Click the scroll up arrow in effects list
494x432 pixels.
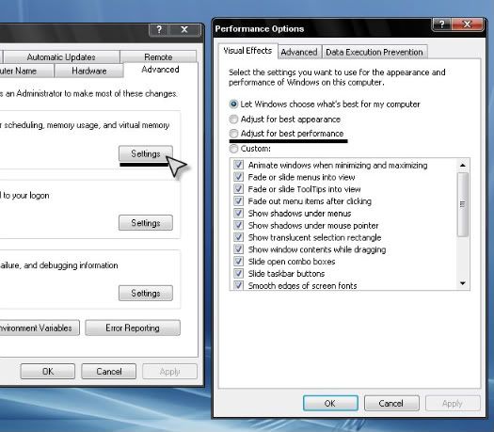[463, 165]
